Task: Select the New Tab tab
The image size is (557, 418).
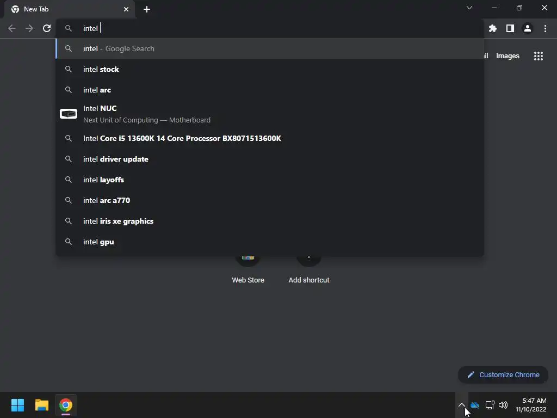Action: click(x=70, y=9)
